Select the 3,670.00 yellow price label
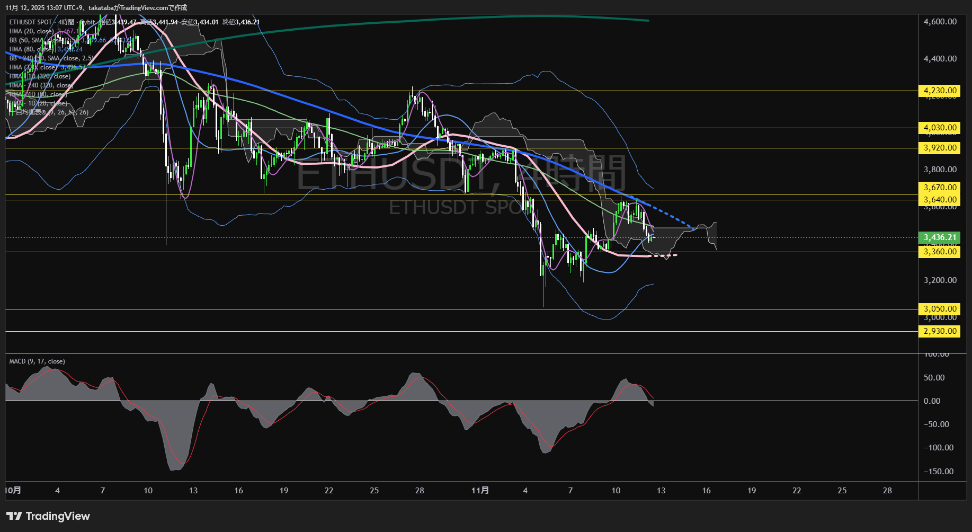This screenshot has height=532, width=972. pos(940,188)
